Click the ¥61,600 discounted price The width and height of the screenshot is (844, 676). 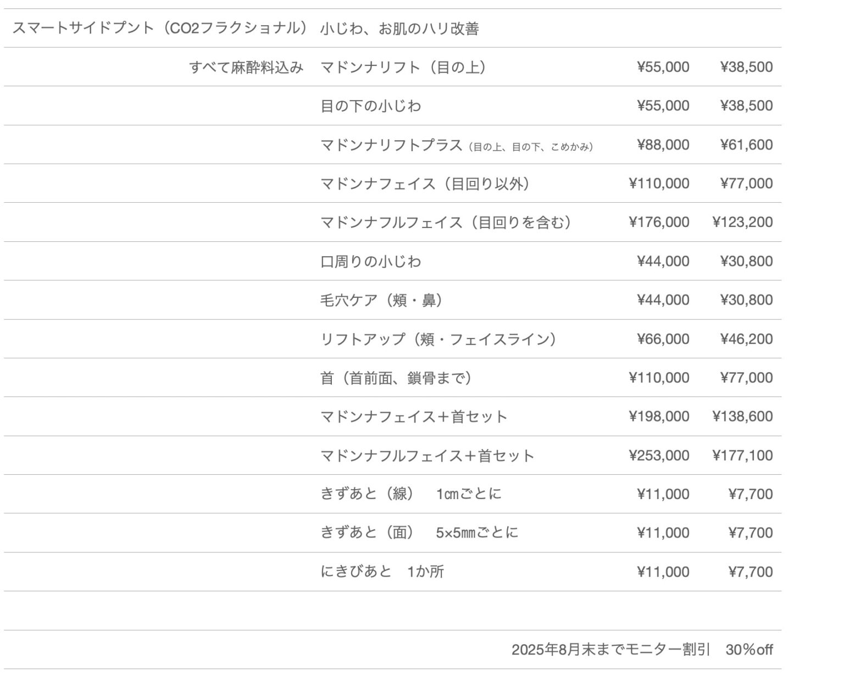pos(746,145)
